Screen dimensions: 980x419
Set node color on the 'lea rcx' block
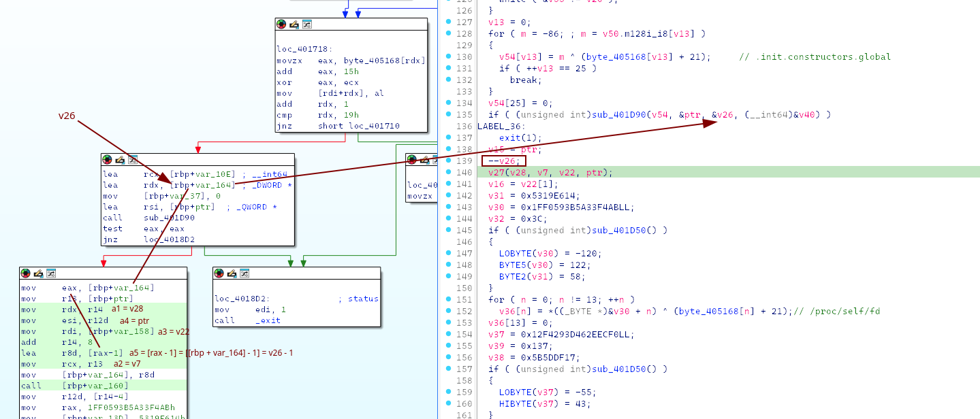[x=107, y=159]
